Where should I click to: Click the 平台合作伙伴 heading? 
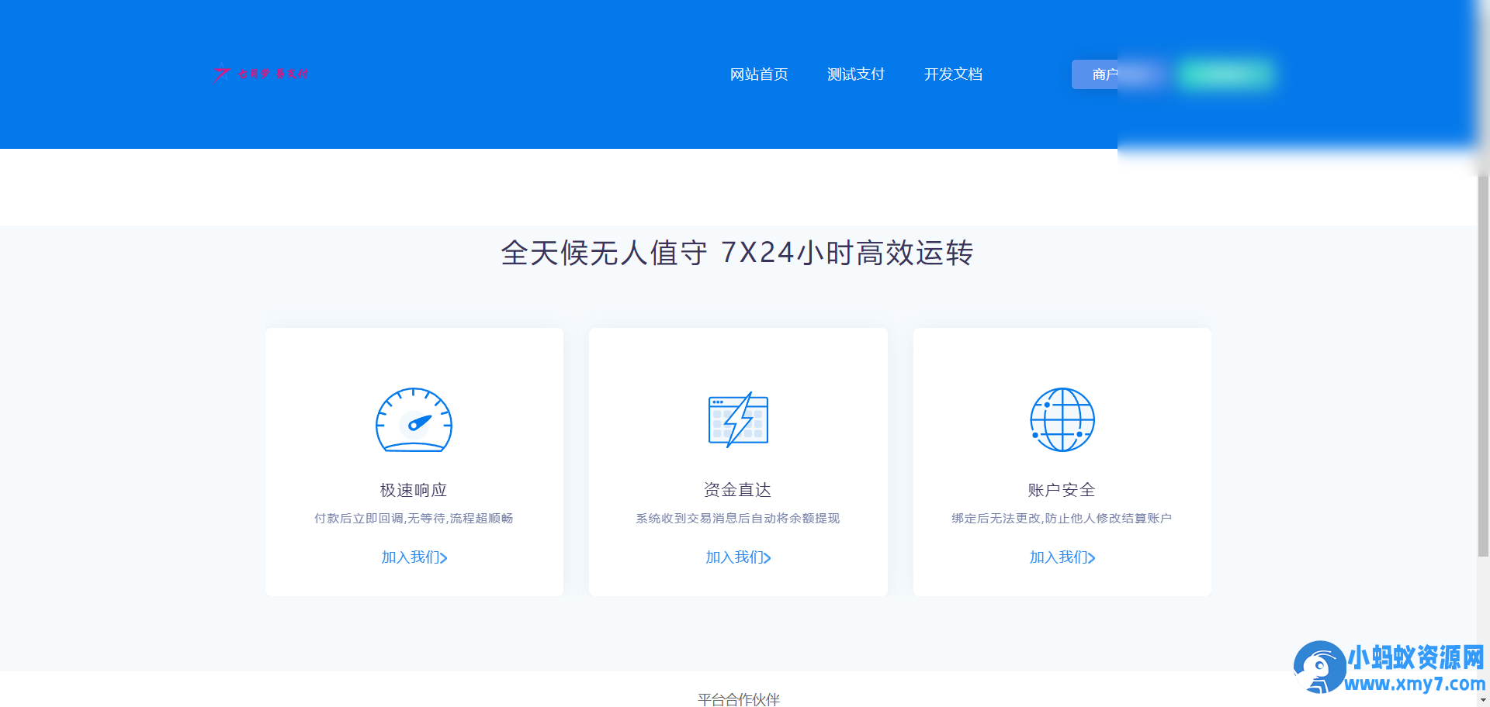point(738,700)
